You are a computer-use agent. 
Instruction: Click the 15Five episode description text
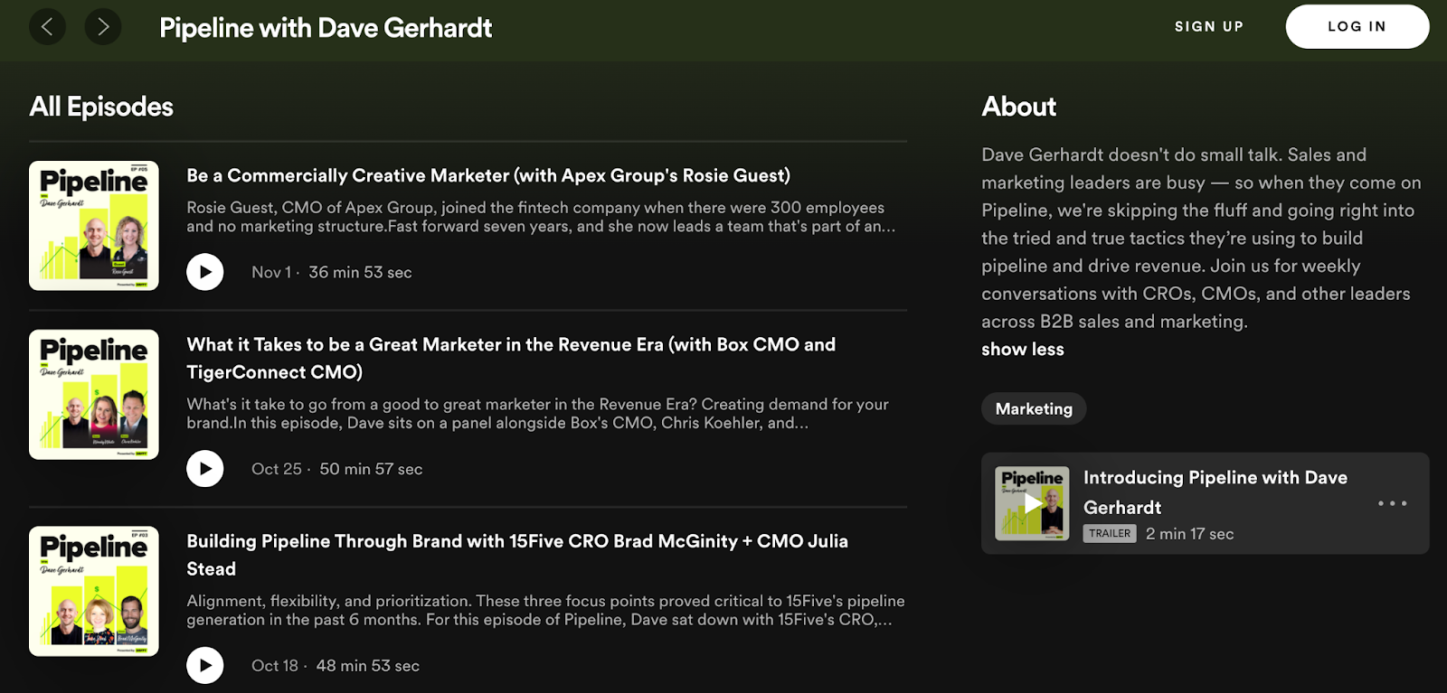545,611
